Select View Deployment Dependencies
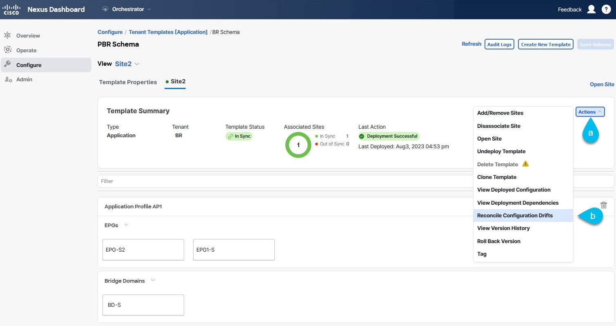Viewport: 616px width, 326px height. (523, 203)
